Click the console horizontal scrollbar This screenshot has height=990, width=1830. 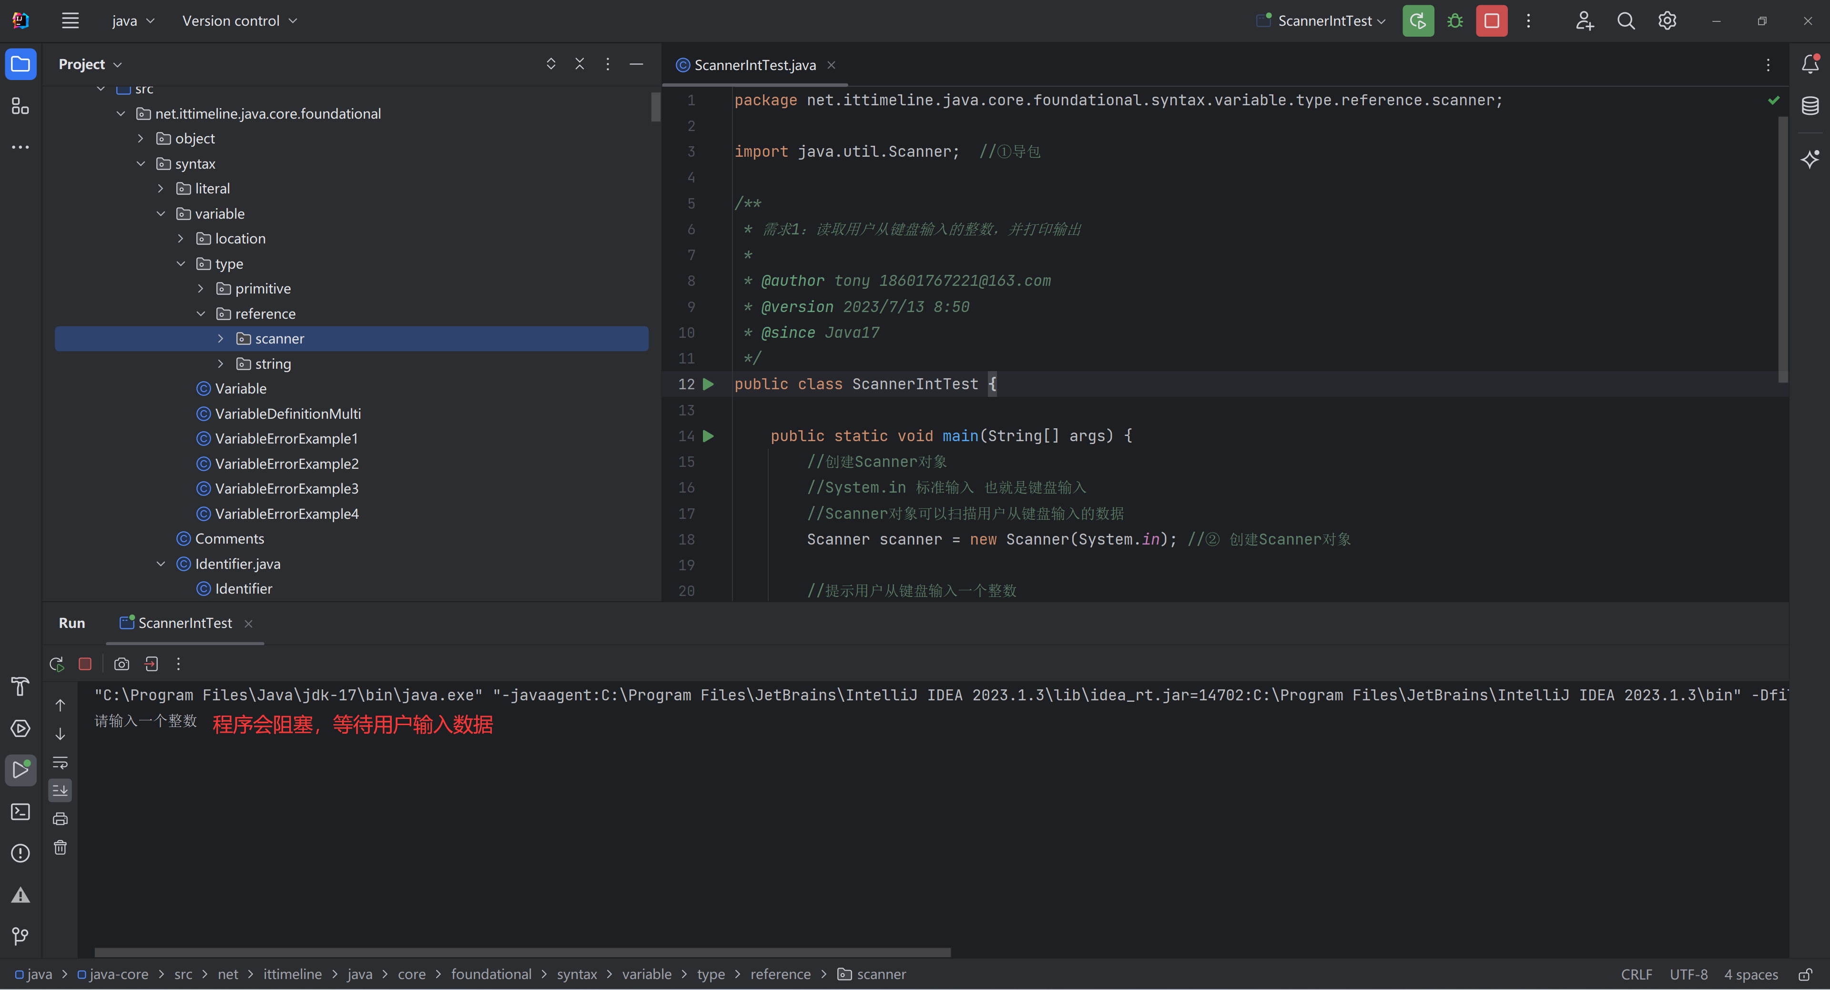coord(522,952)
